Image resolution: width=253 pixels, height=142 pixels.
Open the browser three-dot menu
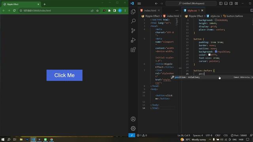tap(125, 11)
